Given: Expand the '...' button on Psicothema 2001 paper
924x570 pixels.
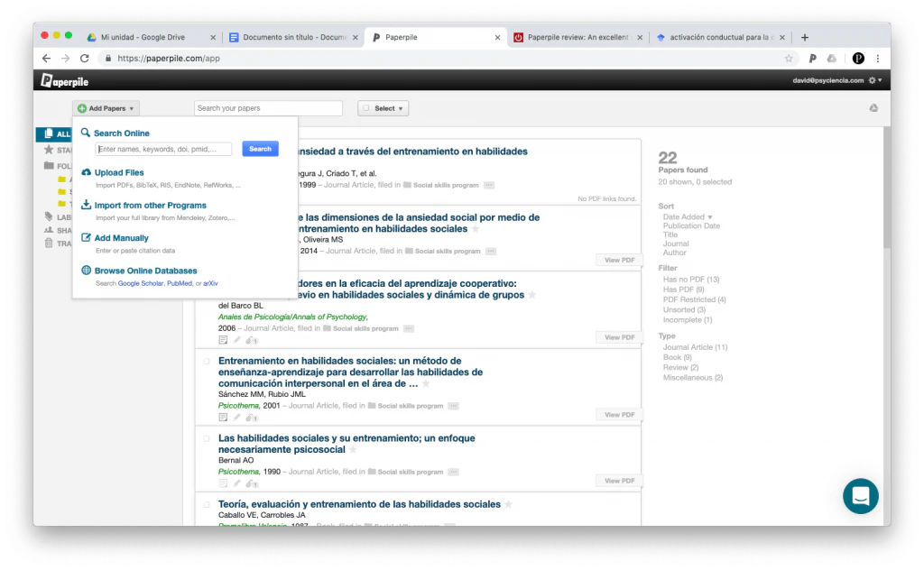Looking at the screenshot, I should click(x=453, y=406).
